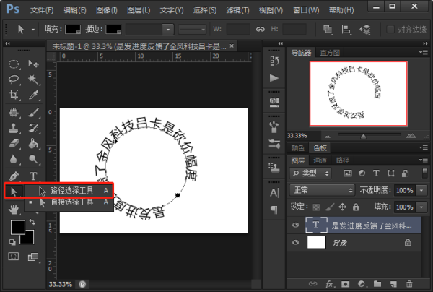
Task: Open the 文件(F) menu
Action: 42,10
